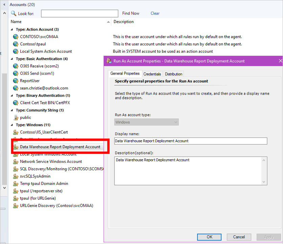Click the Clear link
Image resolution: width=283 pixels, height=244 pixels.
(155, 13)
